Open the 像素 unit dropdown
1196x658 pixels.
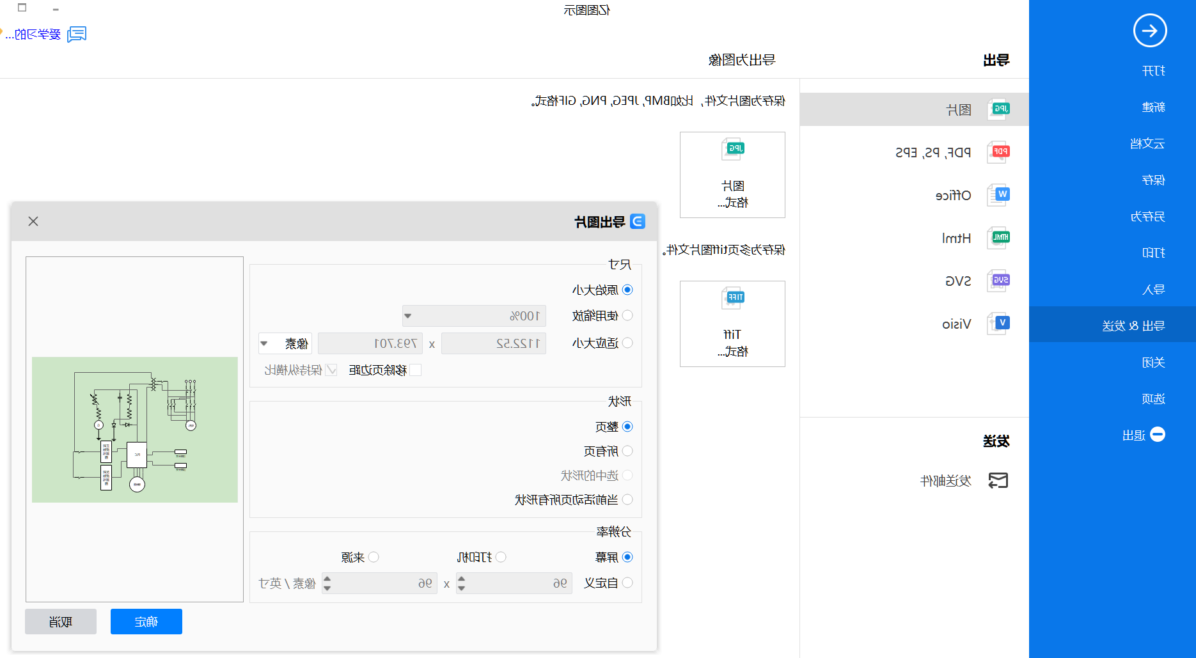click(285, 343)
